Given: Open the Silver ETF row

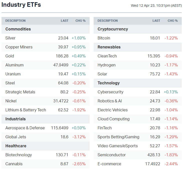Looking at the screenshot, I should (x=10, y=38).
